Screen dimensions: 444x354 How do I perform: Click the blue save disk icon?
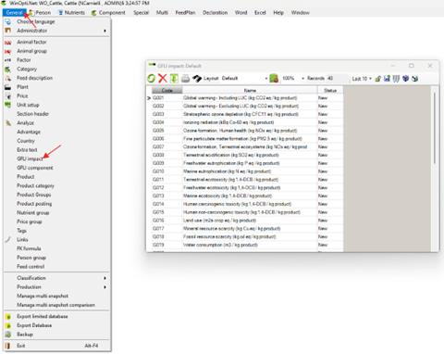[387, 79]
